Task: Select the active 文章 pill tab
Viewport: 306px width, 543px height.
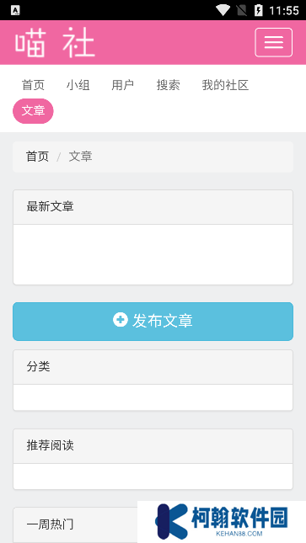Action: tap(34, 111)
